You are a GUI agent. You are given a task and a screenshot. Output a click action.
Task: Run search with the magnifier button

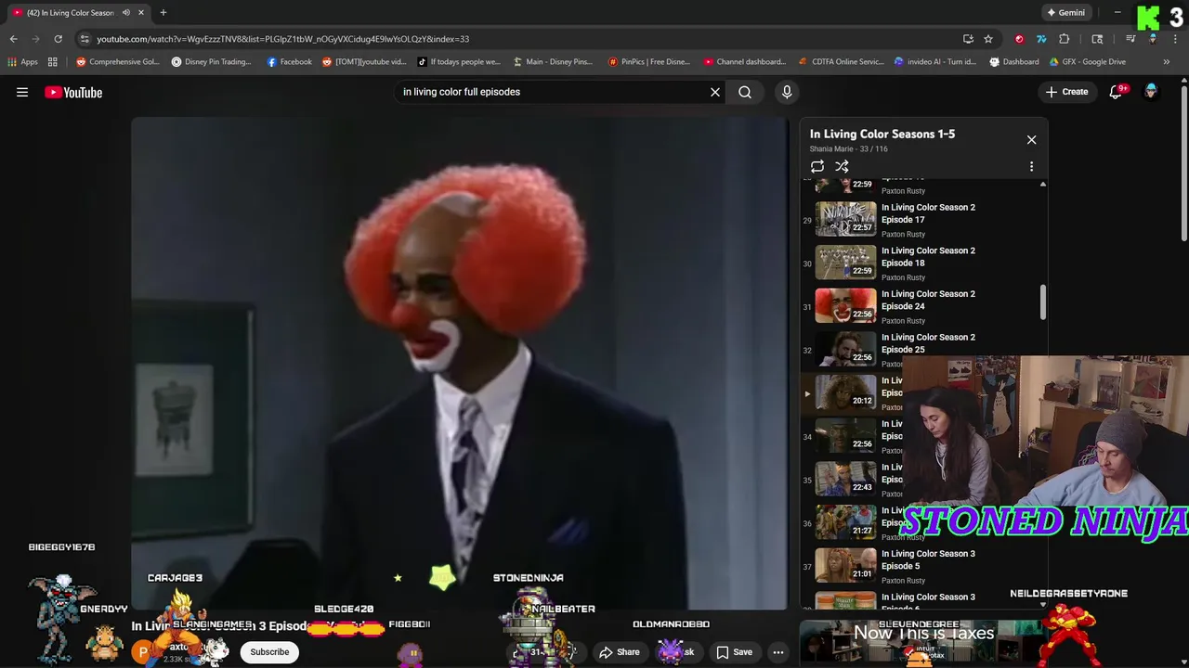pyautogui.click(x=745, y=92)
